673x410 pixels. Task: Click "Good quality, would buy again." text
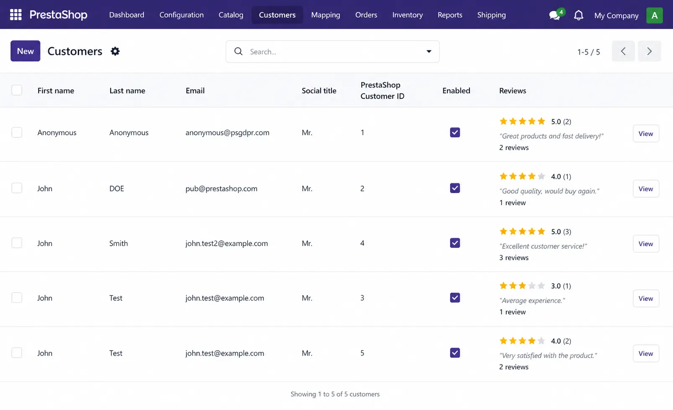click(549, 191)
